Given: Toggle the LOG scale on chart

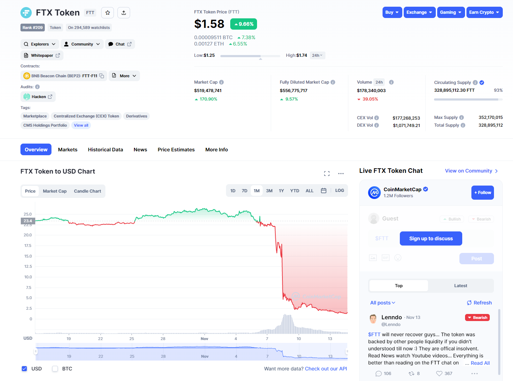Looking at the screenshot, I should (x=340, y=190).
